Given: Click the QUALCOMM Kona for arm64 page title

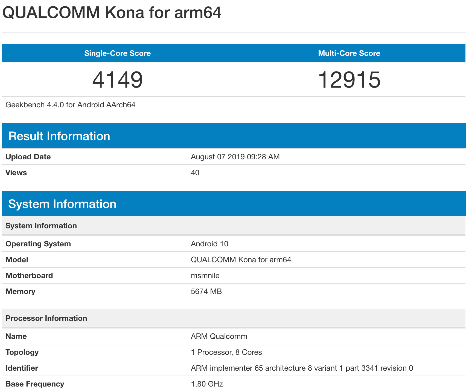Looking at the screenshot, I should pyautogui.click(x=112, y=12).
